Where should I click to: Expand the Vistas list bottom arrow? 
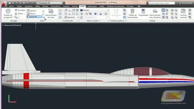(43, 17)
